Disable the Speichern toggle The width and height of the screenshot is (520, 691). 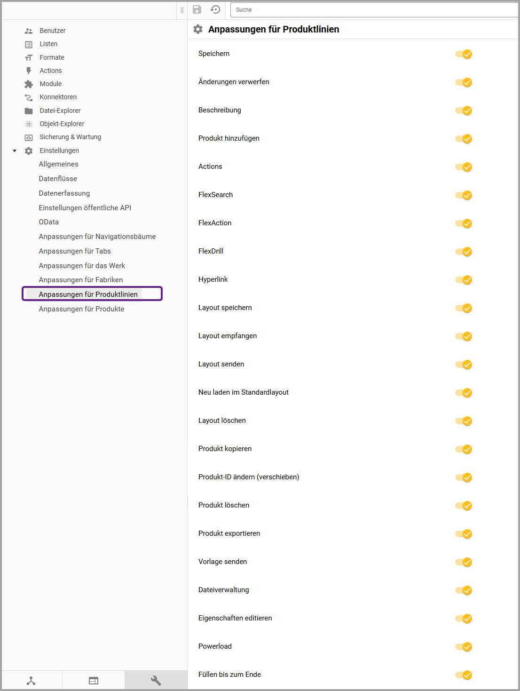[464, 54]
